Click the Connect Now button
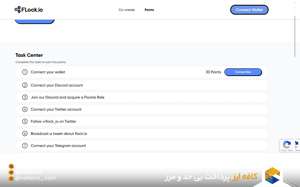This screenshot has width=300, height=187. [x=243, y=72]
